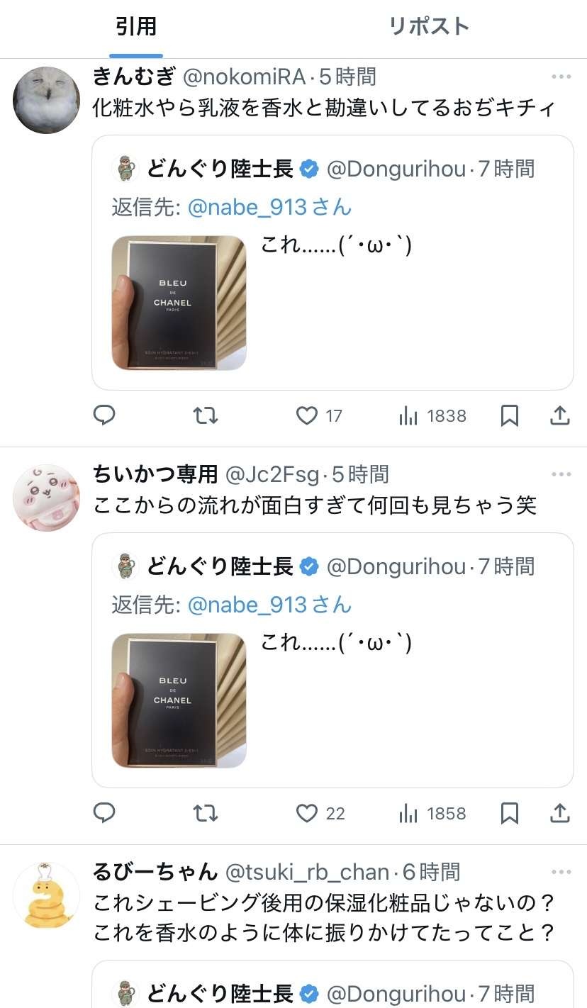Like ちいかつ専用's post with 22 likes

click(320, 813)
